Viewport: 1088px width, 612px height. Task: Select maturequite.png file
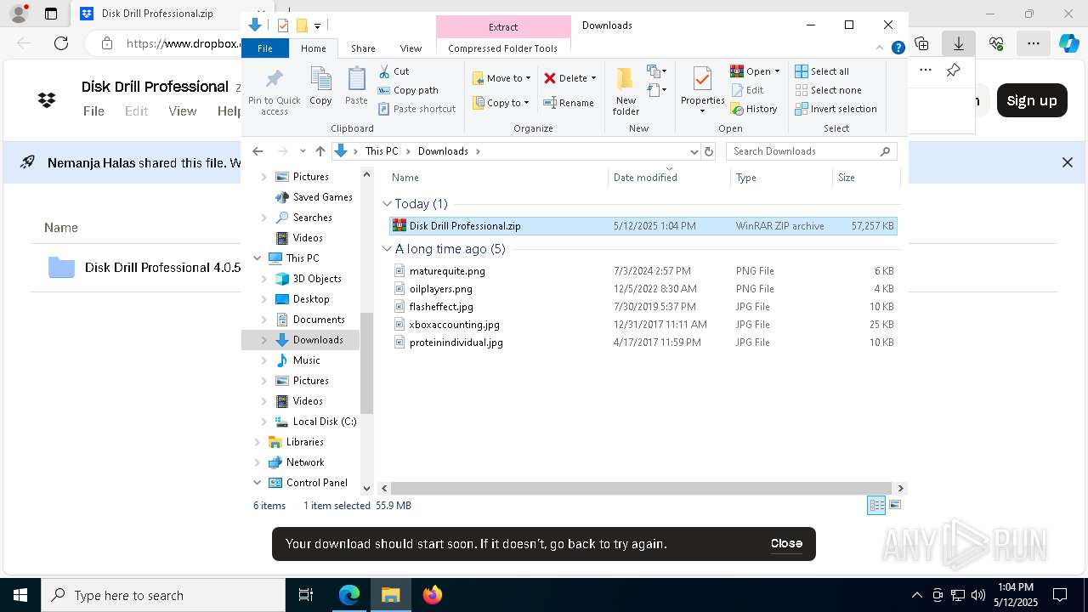[643, 271]
